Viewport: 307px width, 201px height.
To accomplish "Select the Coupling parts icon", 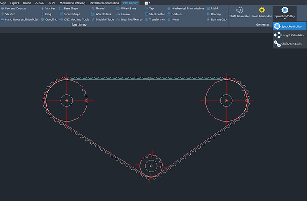I will [49, 19].
